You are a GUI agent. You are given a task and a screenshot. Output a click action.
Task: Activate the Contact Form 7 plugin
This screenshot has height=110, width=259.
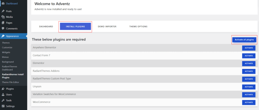pyautogui.click(x=248, y=56)
